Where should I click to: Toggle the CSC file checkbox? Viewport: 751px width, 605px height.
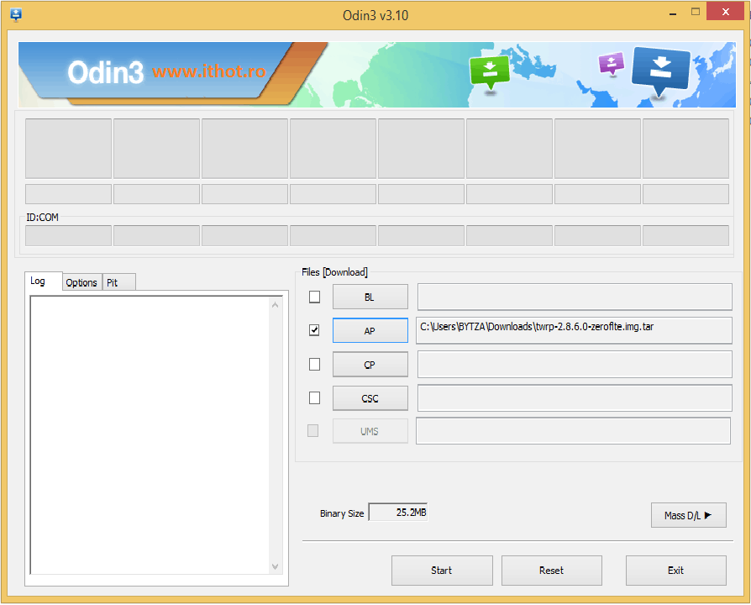tap(314, 397)
